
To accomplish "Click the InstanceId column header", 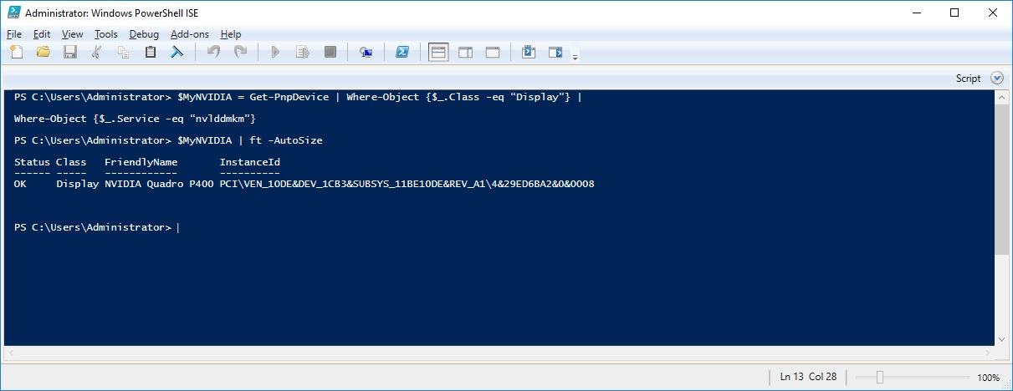I will (x=249, y=162).
